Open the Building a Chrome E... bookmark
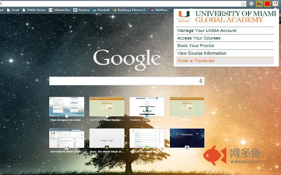This screenshot has height=175, width=281. coord(130,10)
